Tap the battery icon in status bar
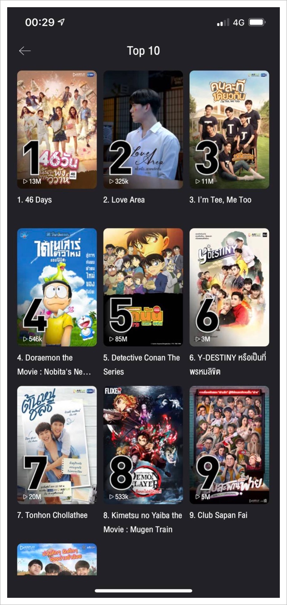The width and height of the screenshot is (287, 605). pyautogui.click(x=257, y=22)
